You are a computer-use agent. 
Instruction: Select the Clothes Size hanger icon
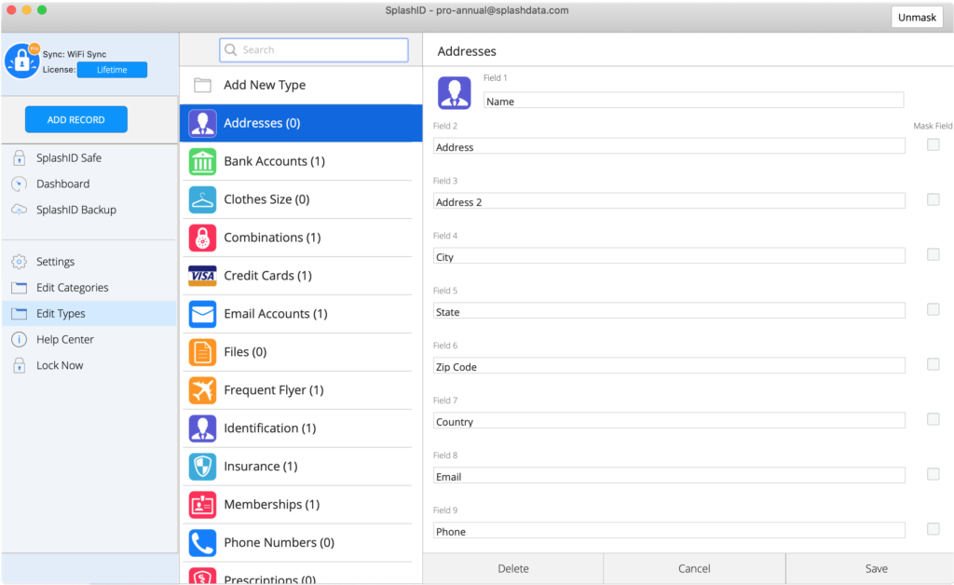[x=202, y=199]
